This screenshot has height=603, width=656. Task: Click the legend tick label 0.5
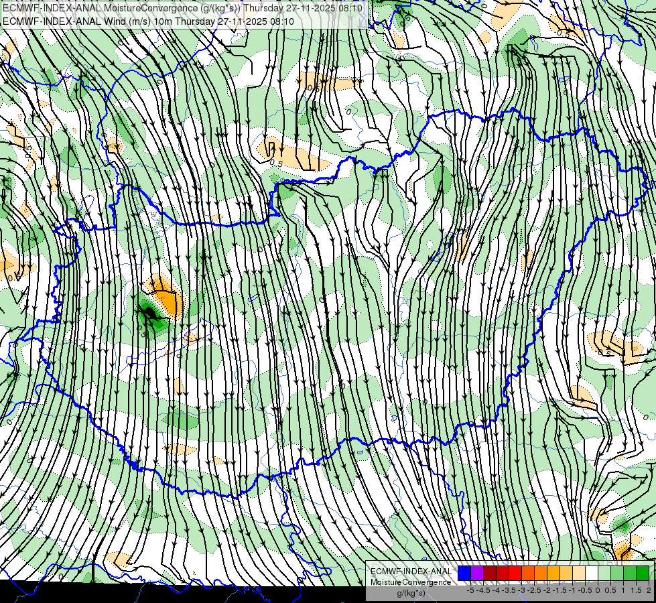coord(610,590)
